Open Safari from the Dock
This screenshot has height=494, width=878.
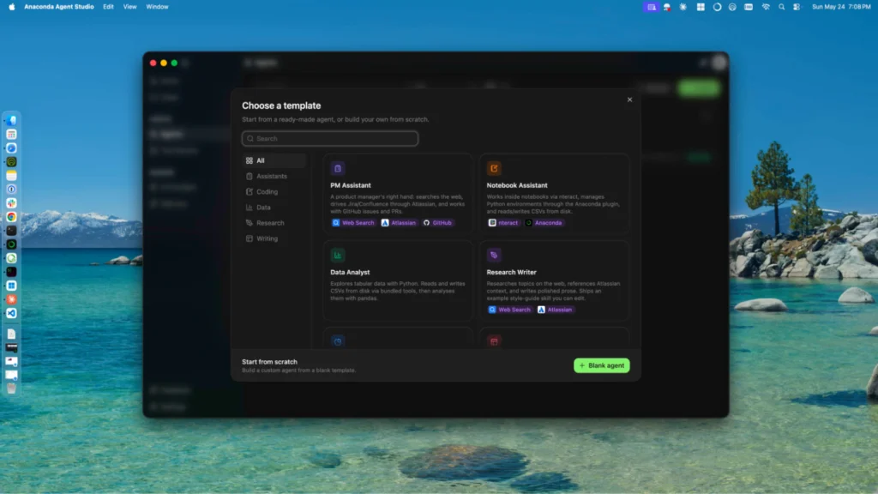coord(11,148)
